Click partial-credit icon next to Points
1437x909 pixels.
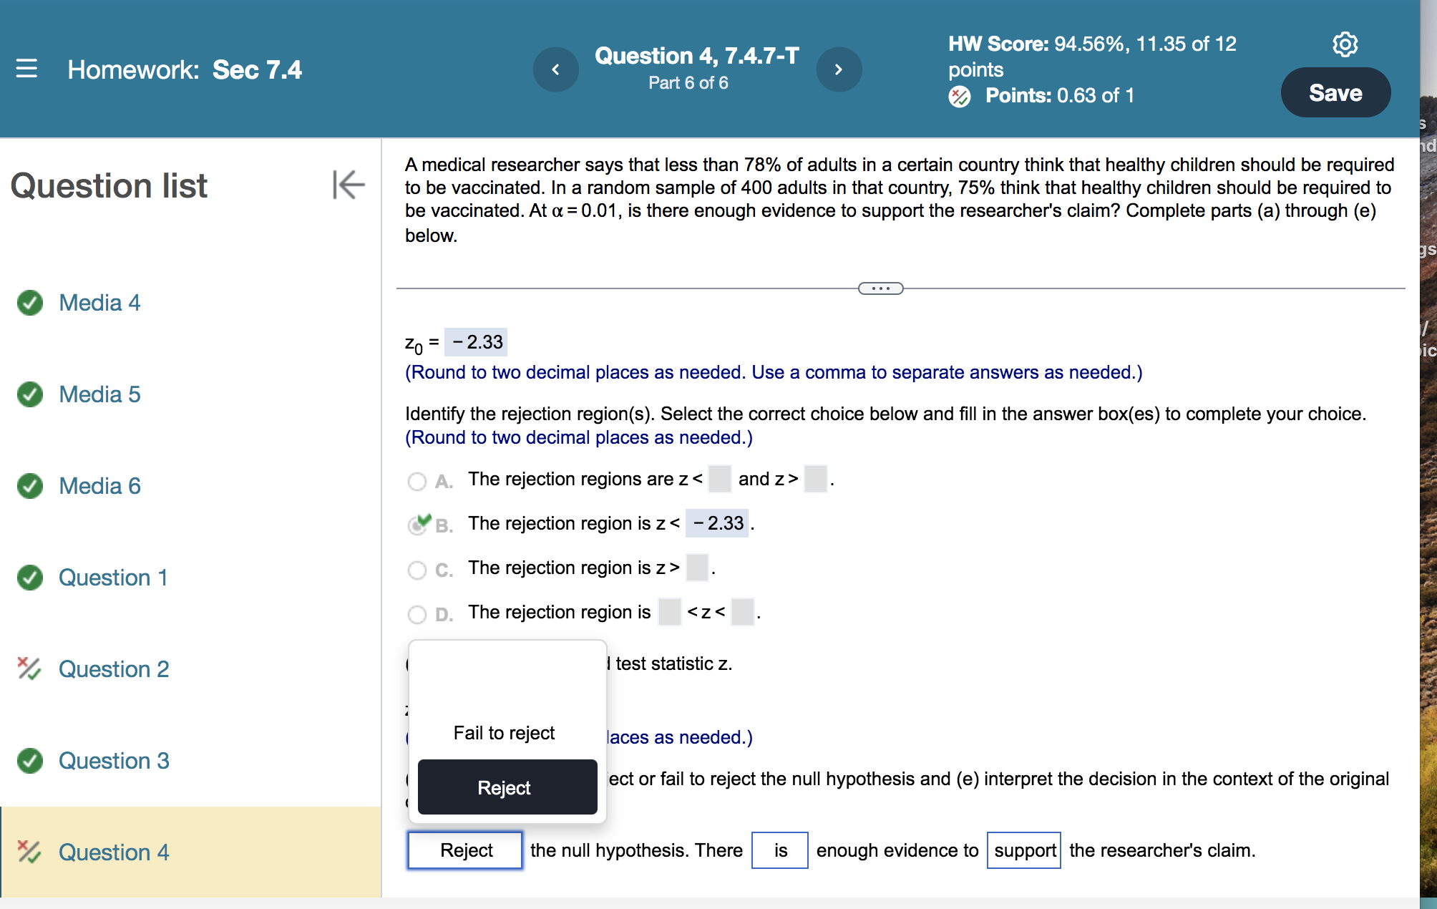tap(960, 96)
